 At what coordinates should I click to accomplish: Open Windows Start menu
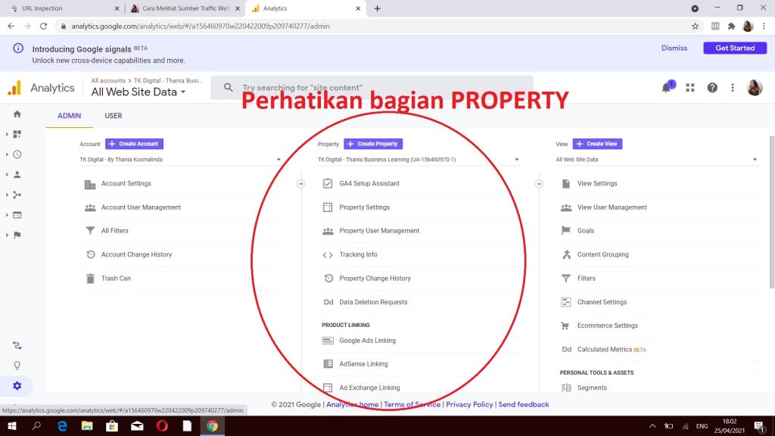(x=12, y=426)
